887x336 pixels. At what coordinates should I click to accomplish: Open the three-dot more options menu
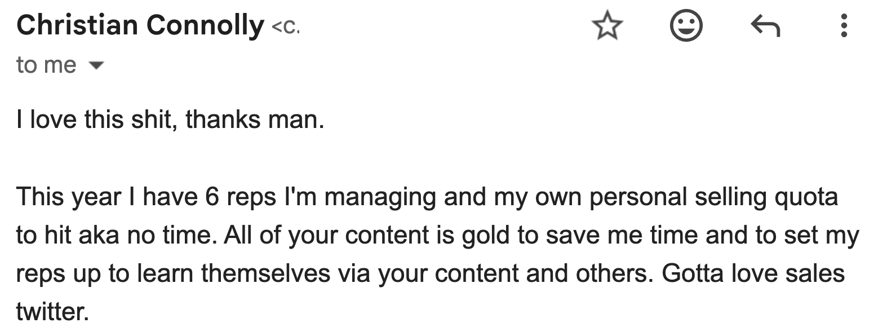click(x=843, y=26)
